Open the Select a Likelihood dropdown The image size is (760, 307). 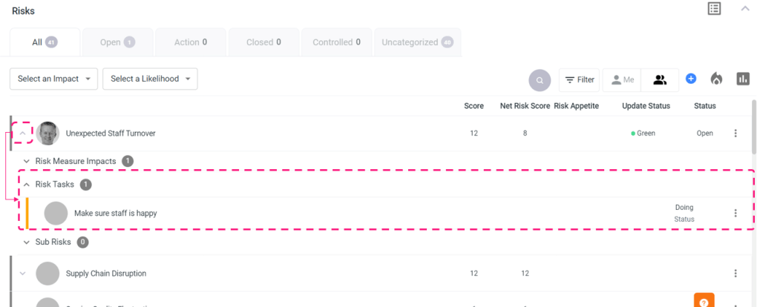point(149,79)
